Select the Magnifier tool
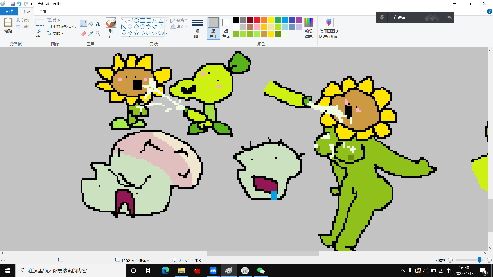This screenshot has height=277, width=493. pyautogui.click(x=98, y=33)
